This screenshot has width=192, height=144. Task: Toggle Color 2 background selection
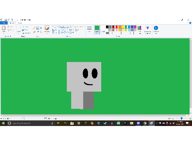[103, 30]
